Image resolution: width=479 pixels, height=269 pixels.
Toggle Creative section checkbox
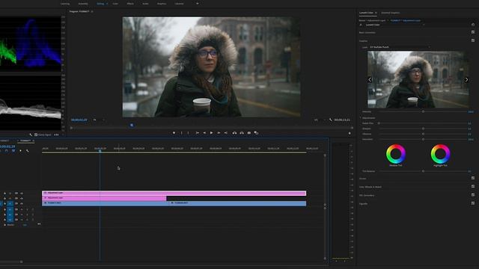coord(473,40)
